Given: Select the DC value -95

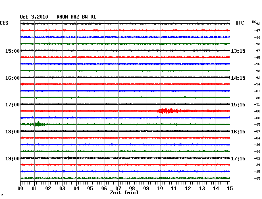Looking at the screenshot, I should tap(257, 58).
